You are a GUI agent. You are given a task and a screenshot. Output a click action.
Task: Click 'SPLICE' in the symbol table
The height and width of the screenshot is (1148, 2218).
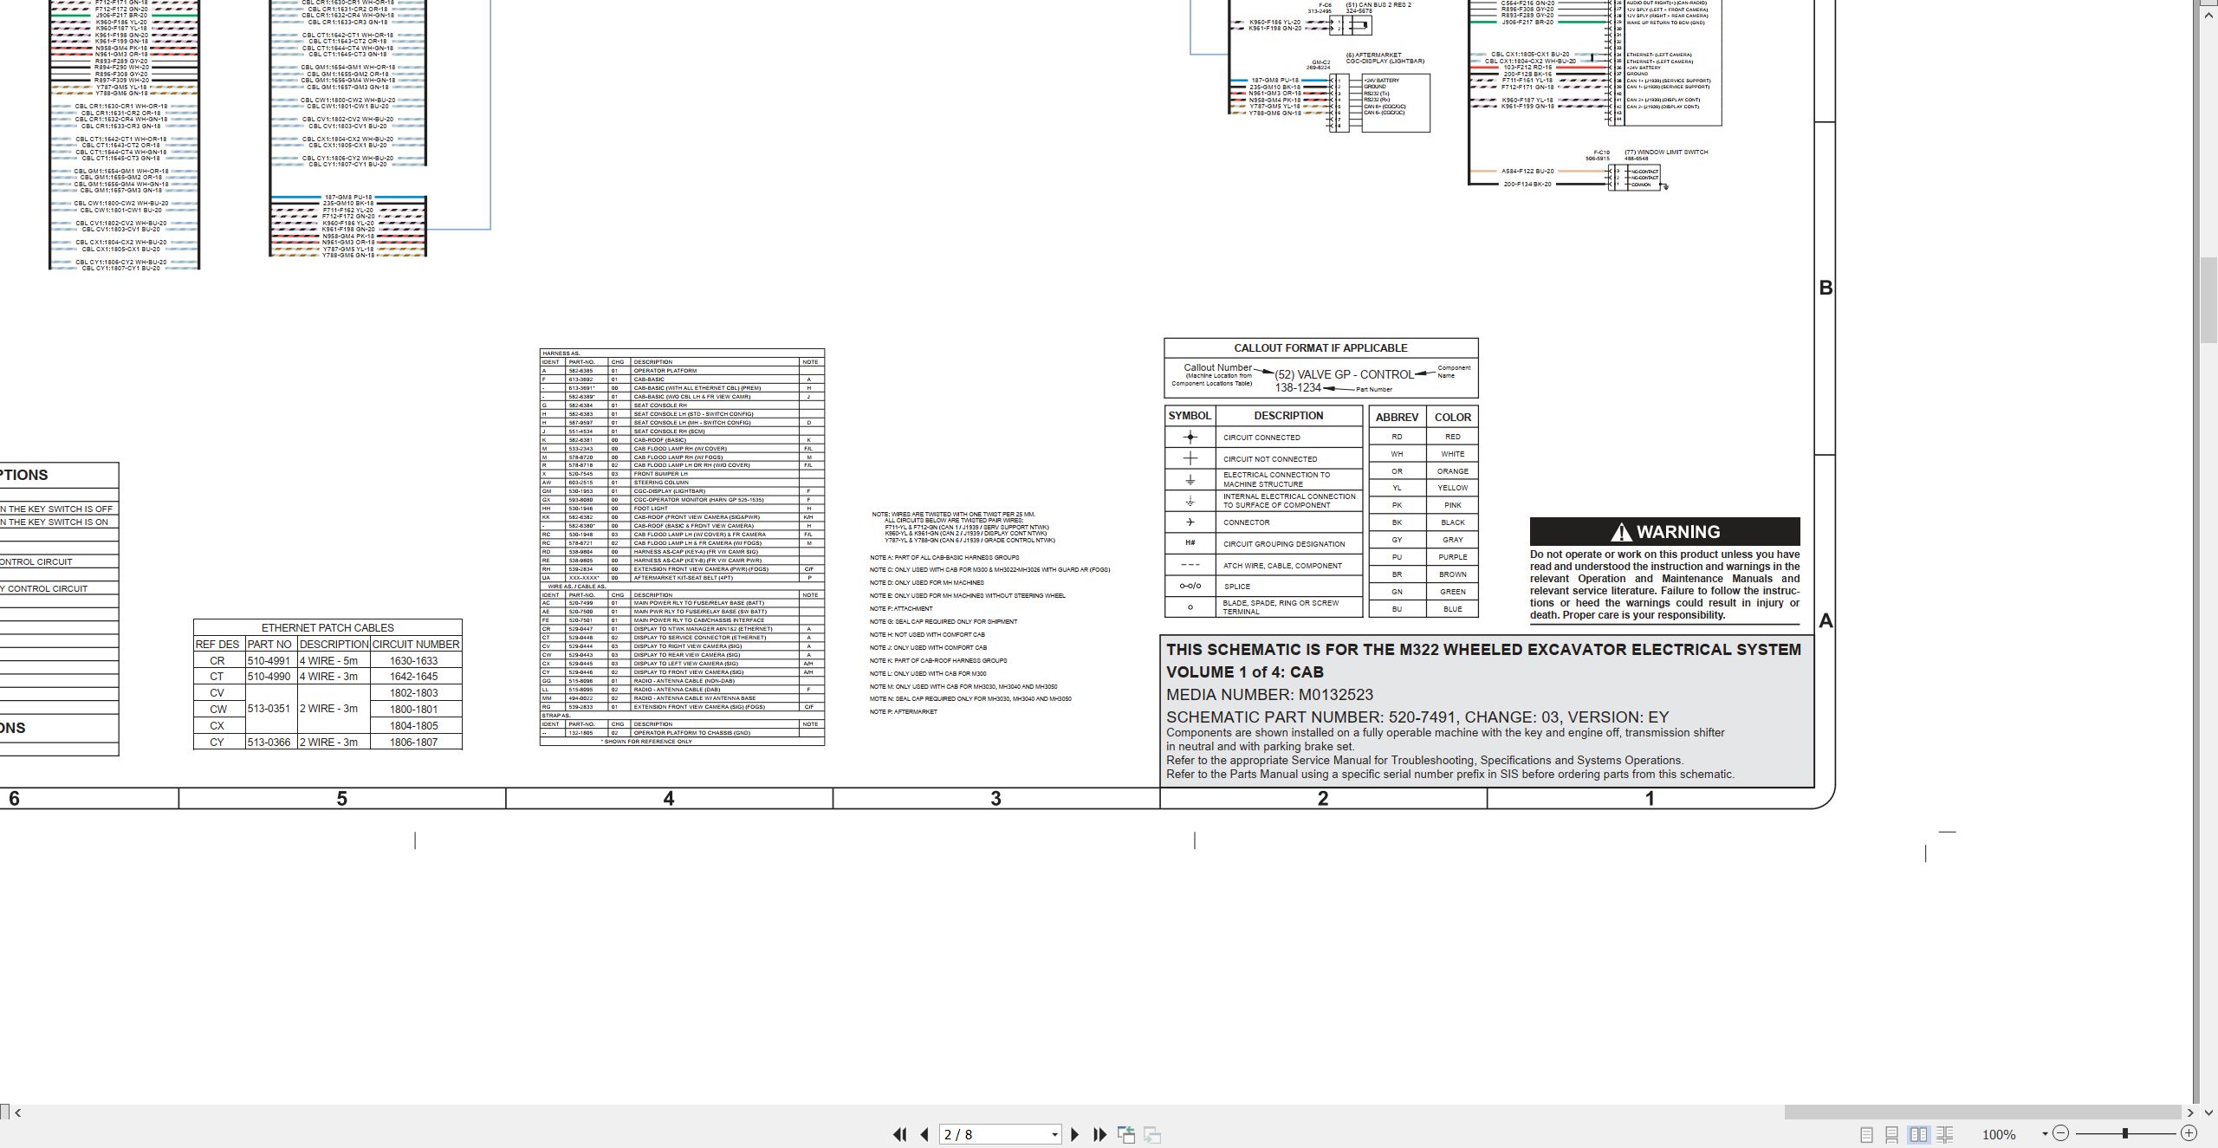tap(1236, 587)
